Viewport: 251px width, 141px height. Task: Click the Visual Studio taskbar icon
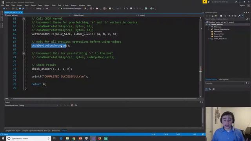point(93,138)
